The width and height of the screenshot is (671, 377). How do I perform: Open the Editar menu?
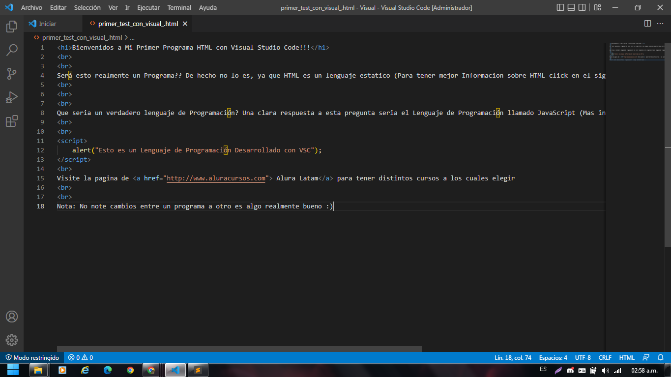click(x=58, y=7)
